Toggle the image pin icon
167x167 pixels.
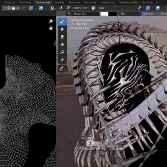coord(23,8)
